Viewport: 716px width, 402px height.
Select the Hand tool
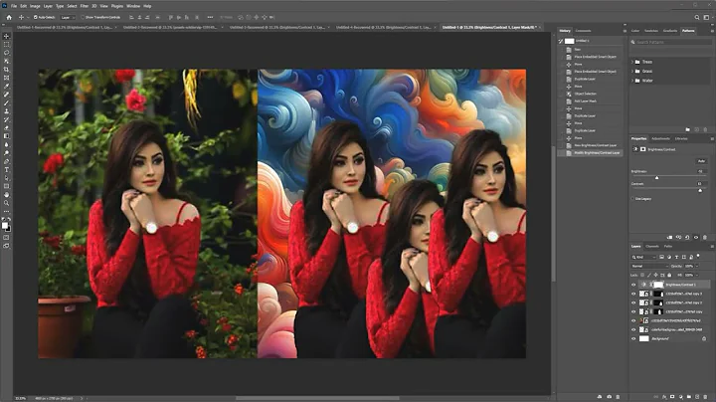pyautogui.click(x=6, y=195)
